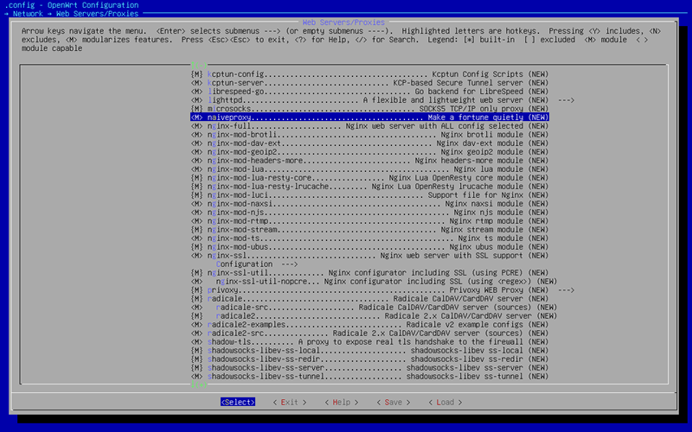692x432 pixels.
Task: Toggle the nginx-mod-brotli module checkbox
Action: pos(197,135)
